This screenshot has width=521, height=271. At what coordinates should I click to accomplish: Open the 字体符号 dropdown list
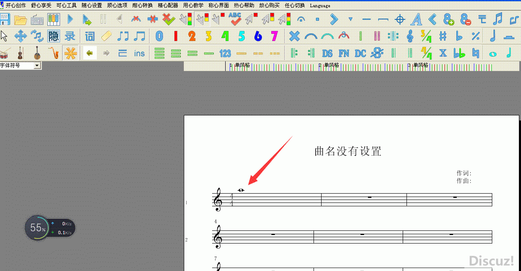click(37, 66)
